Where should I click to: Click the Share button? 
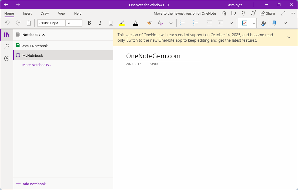click(268, 13)
